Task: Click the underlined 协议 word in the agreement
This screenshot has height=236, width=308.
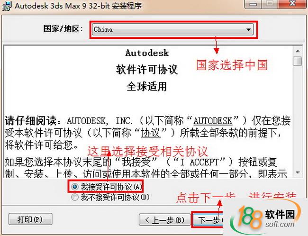Action: tap(151, 133)
